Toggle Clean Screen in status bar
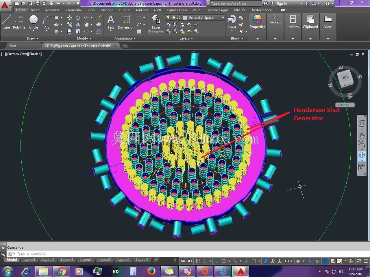 click(x=359, y=261)
